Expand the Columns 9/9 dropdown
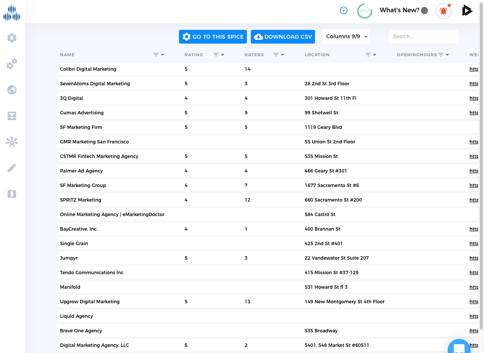This screenshot has width=484, height=353. coord(346,37)
